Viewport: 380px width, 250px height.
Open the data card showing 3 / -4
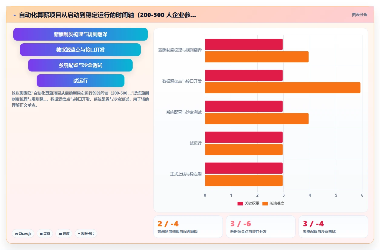pyautogui.click(x=333, y=227)
